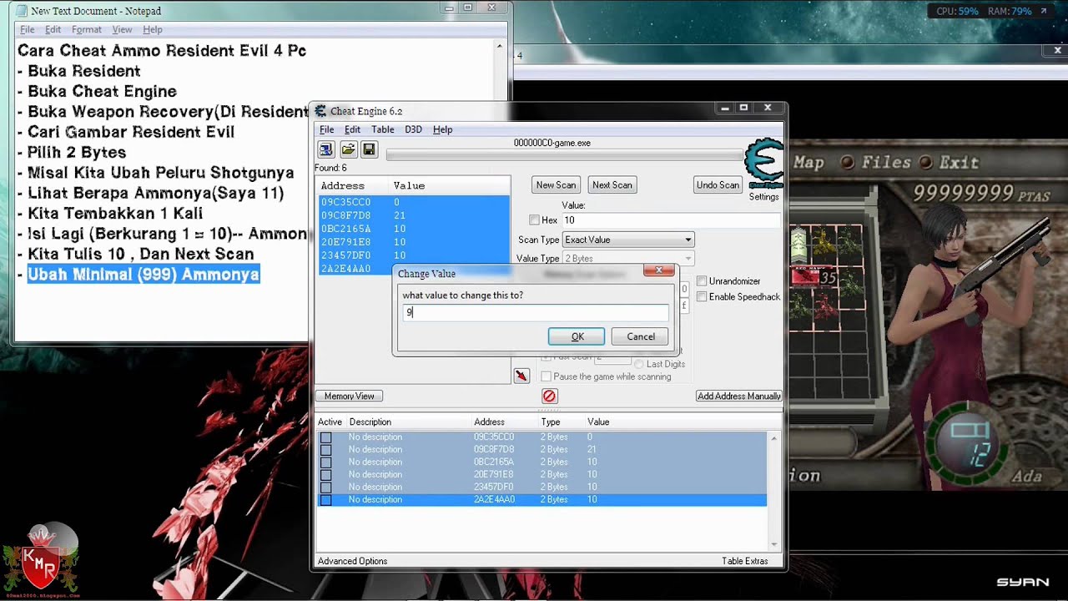Open Notepad View menu
Viewport: 1068px width, 601px height.
122,29
